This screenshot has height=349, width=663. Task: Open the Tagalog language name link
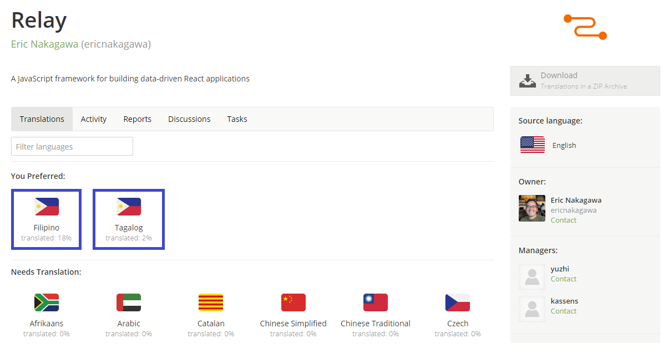[x=129, y=228]
